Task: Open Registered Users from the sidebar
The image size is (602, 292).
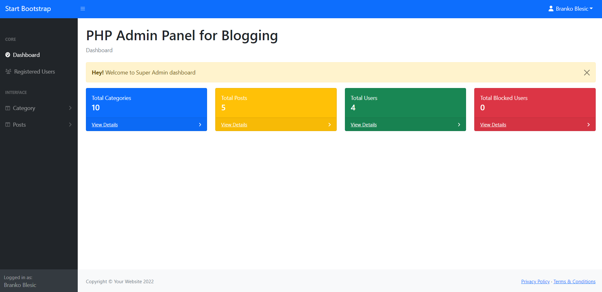Action: coord(34,71)
